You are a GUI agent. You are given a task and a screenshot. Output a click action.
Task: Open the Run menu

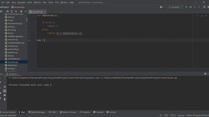coord(45,2)
